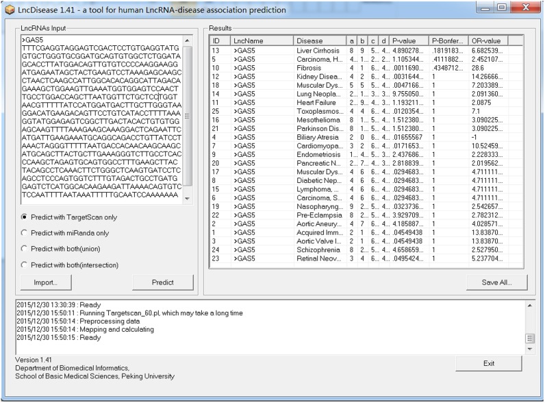Image resolution: width=545 pixels, height=403 pixels.
Task: Click the OR-value column header
Action: click(x=487, y=41)
